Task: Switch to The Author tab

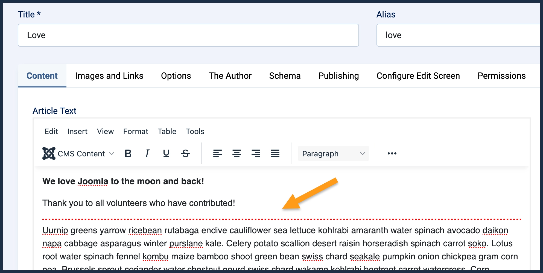Action: [230, 76]
